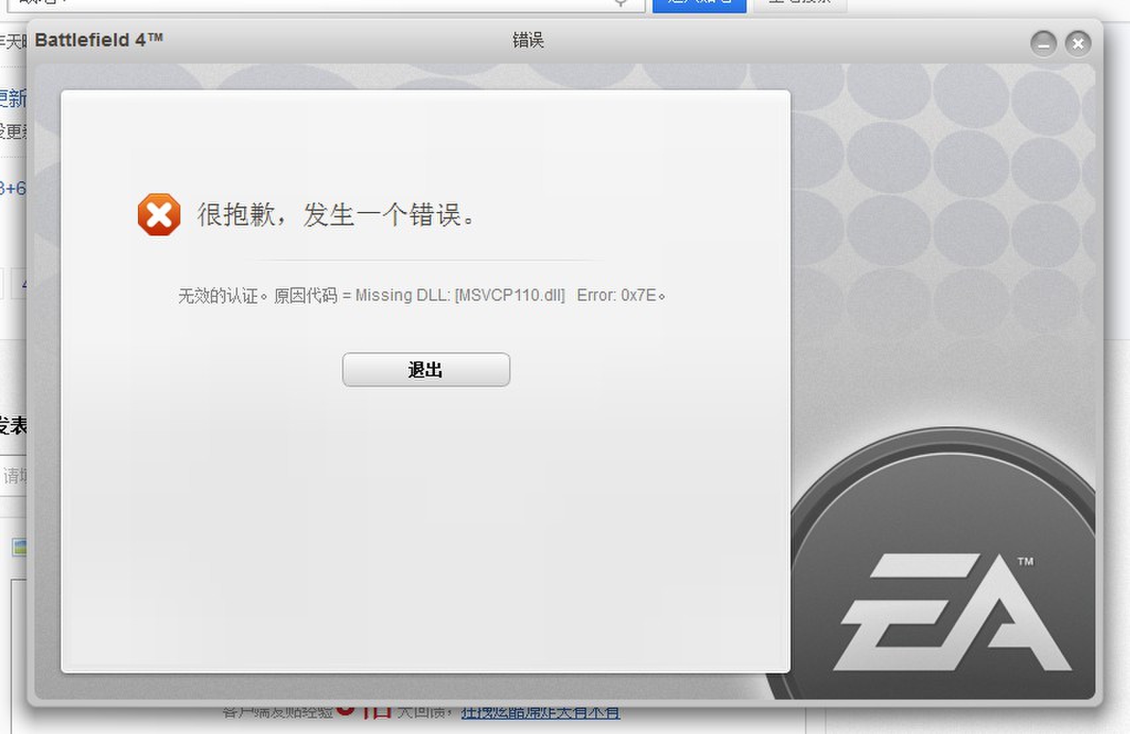
Task: Open the blue 更新 link behind the window
Action: [x=13, y=99]
